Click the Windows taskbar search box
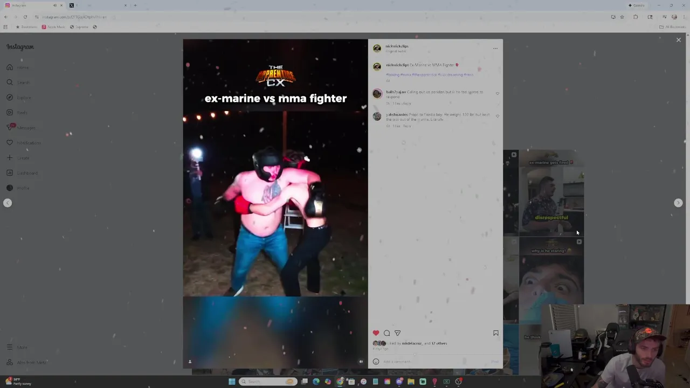Viewport: 690px width, 388px height. 268,382
